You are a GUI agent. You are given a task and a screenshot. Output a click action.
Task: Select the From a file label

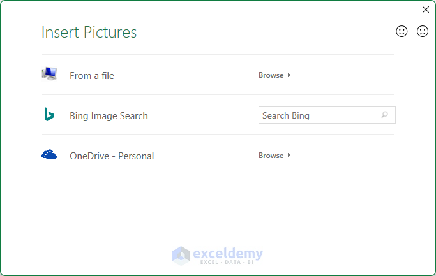[x=92, y=76]
